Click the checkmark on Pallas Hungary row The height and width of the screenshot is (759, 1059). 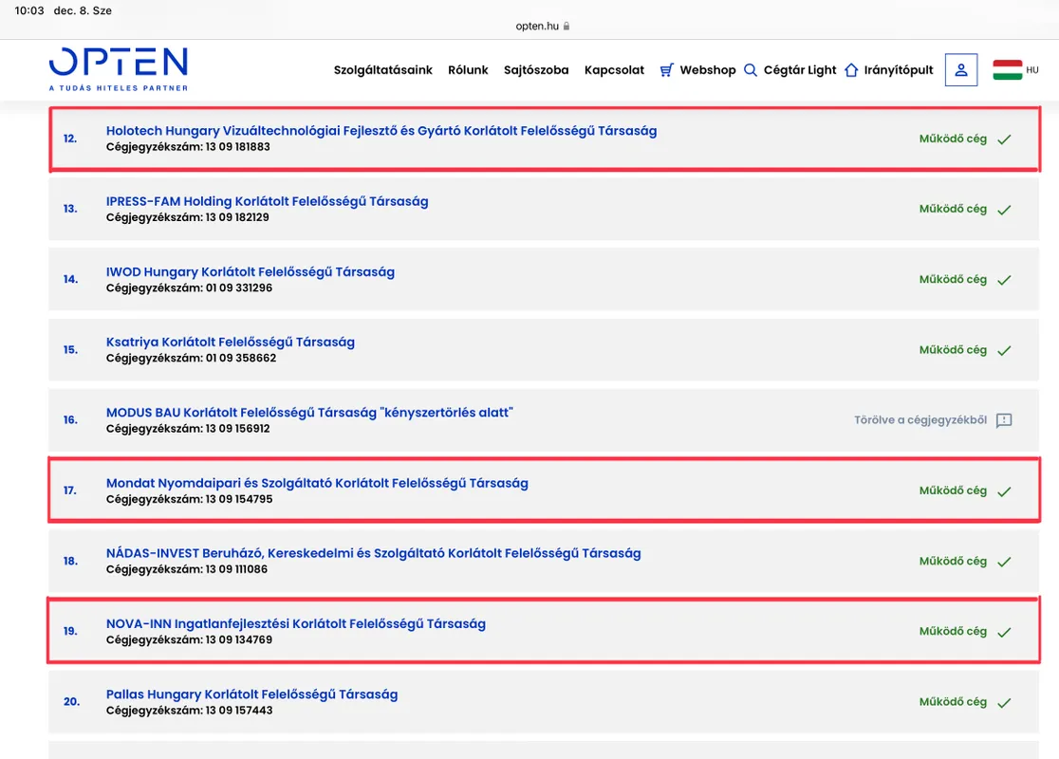click(1004, 703)
